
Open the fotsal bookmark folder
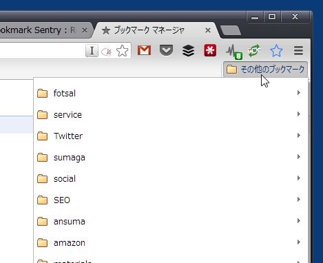(170, 93)
